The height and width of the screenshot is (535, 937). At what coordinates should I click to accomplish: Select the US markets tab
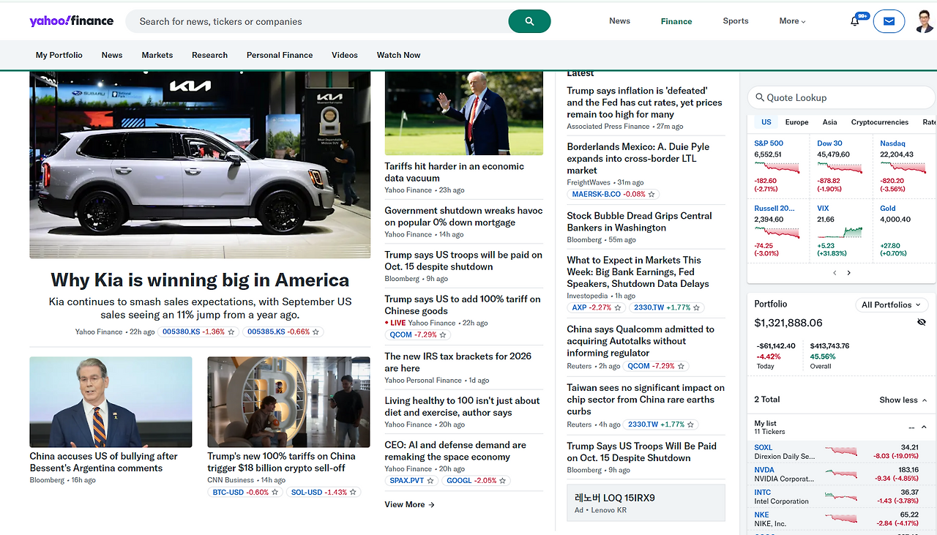click(x=766, y=122)
